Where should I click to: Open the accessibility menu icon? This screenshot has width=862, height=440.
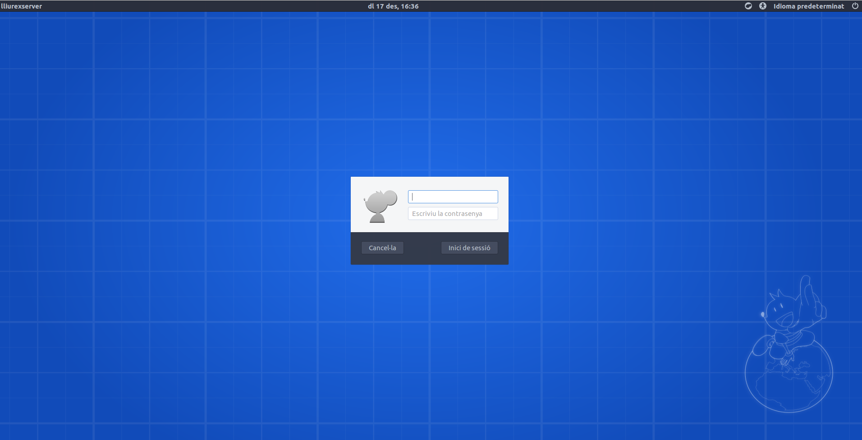click(762, 6)
